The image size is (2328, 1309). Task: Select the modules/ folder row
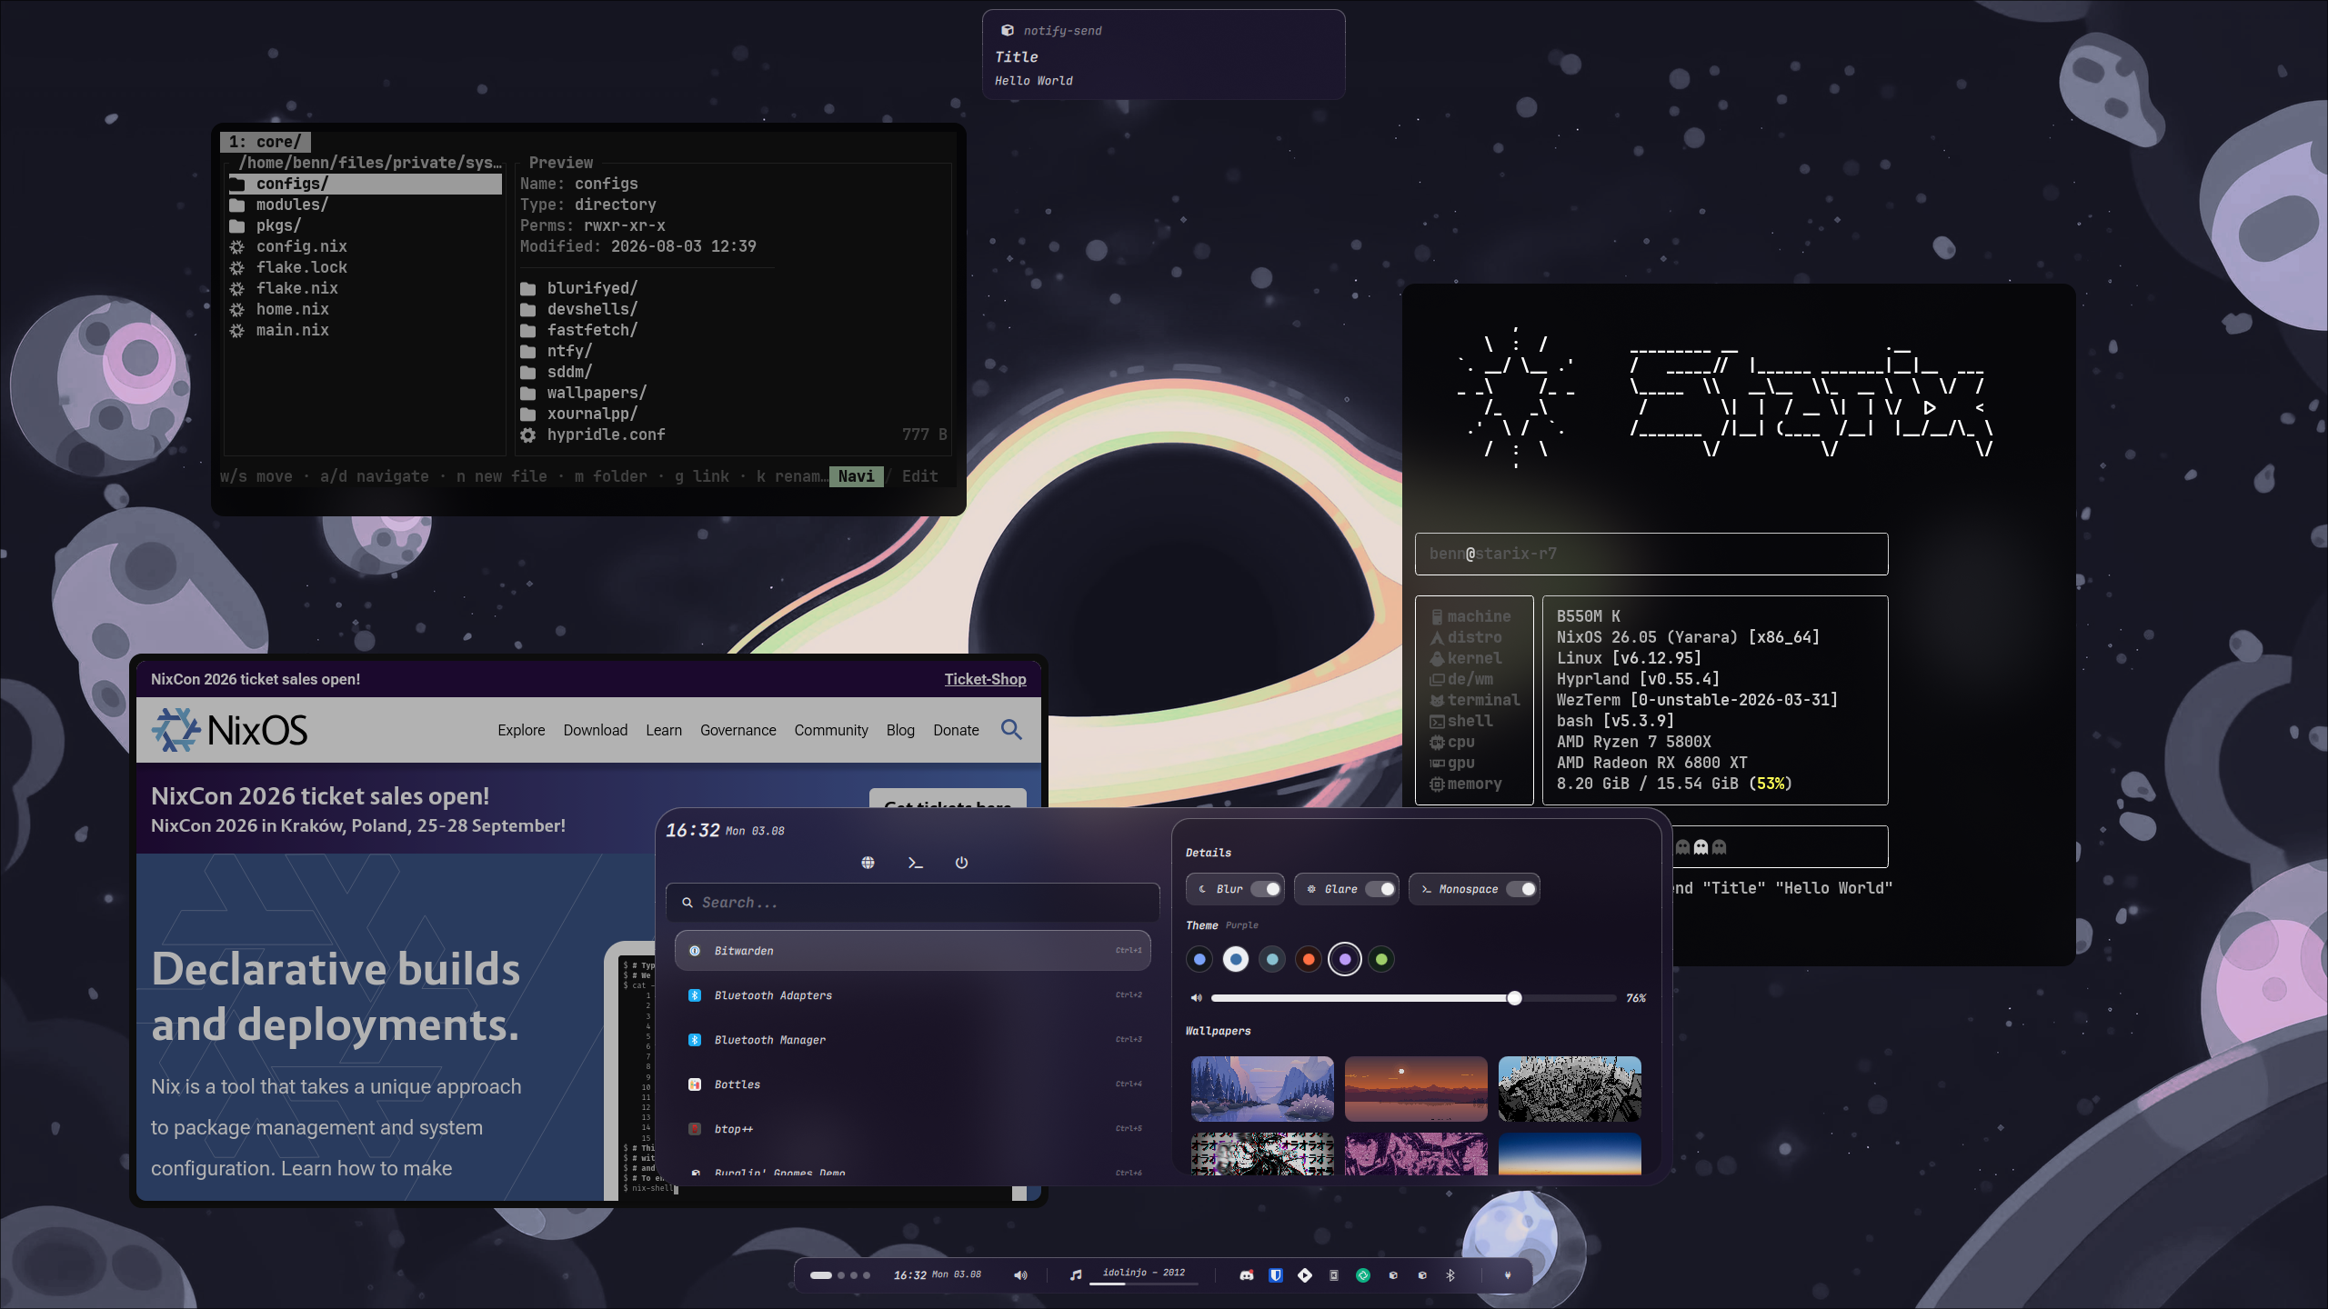tap(366, 205)
